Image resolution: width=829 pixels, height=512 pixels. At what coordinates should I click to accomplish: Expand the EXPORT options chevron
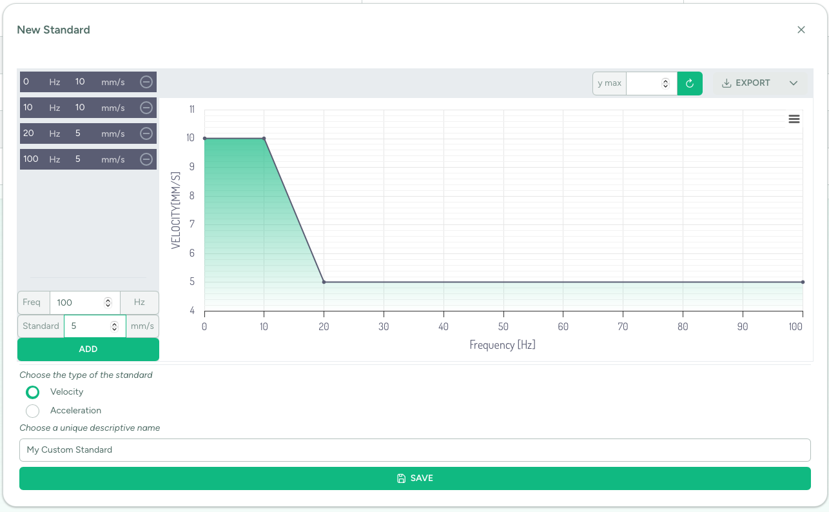tap(794, 83)
